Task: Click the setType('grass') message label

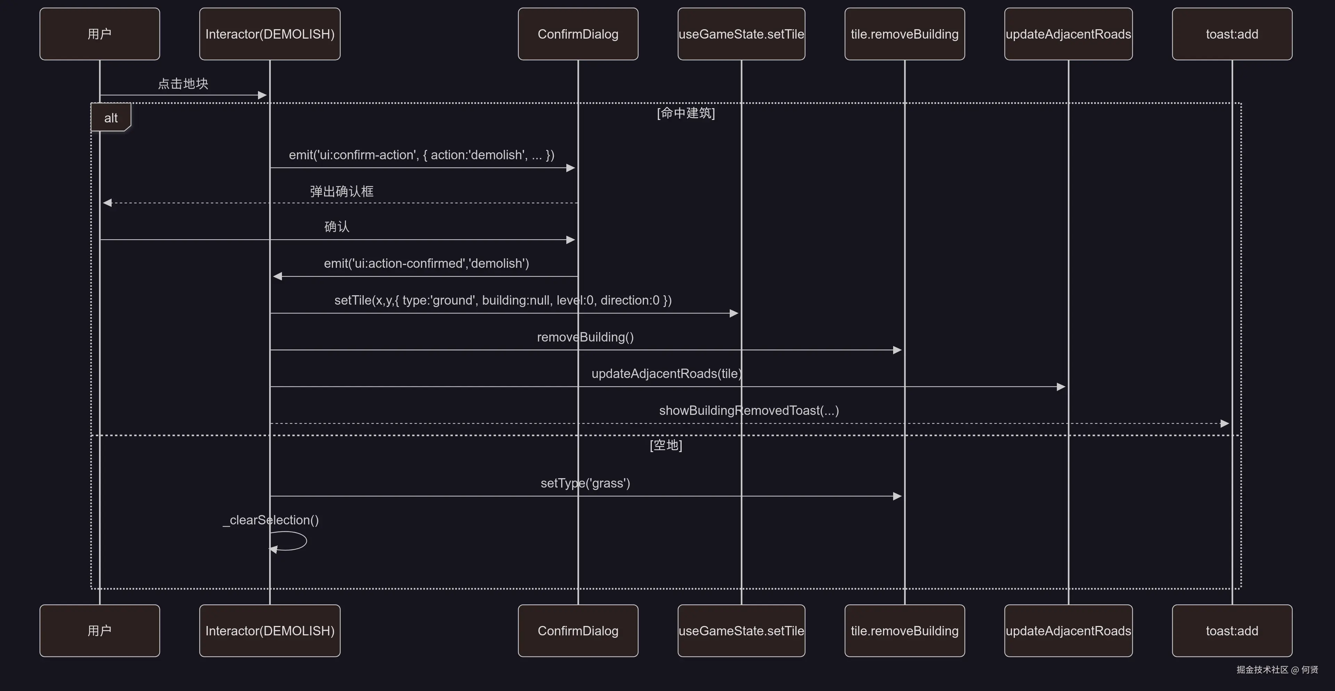Action: coord(585,483)
